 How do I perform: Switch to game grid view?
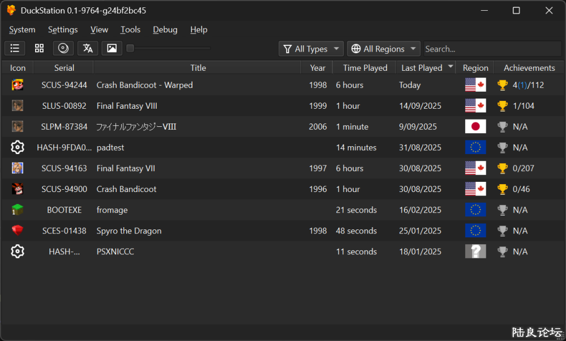coord(39,49)
